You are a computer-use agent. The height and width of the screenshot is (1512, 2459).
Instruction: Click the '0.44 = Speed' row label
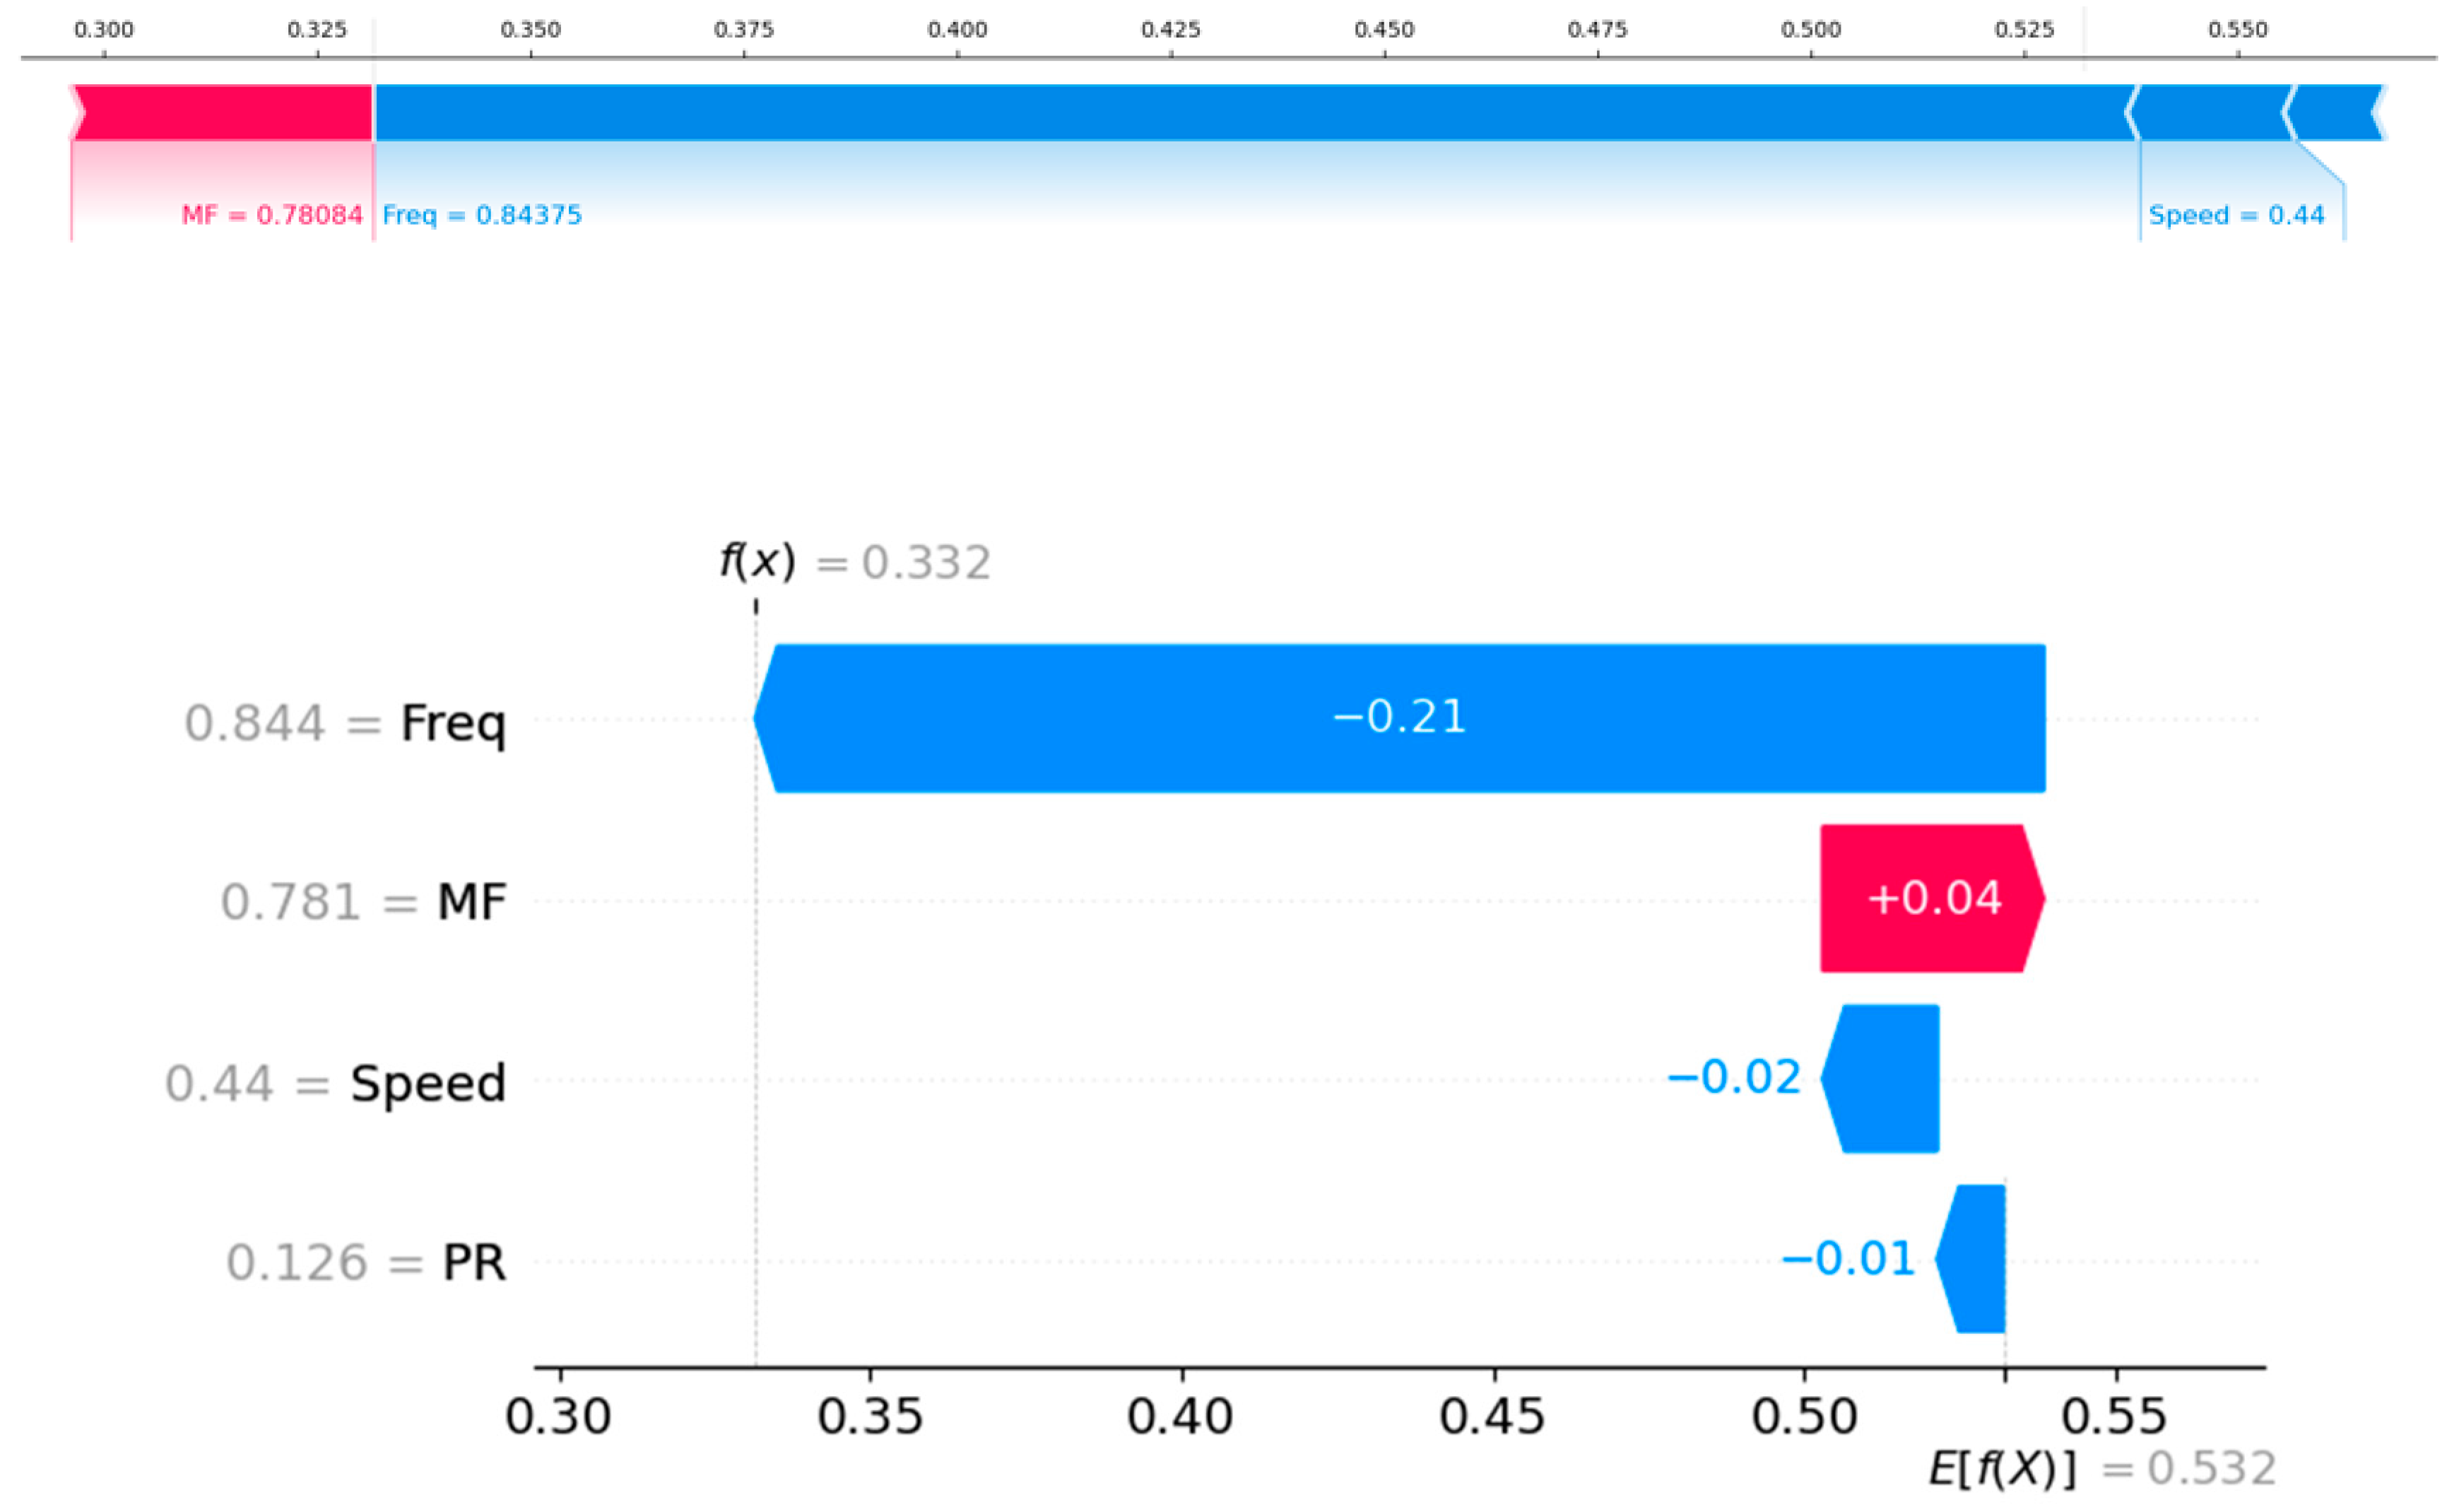[x=335, y=1083]
